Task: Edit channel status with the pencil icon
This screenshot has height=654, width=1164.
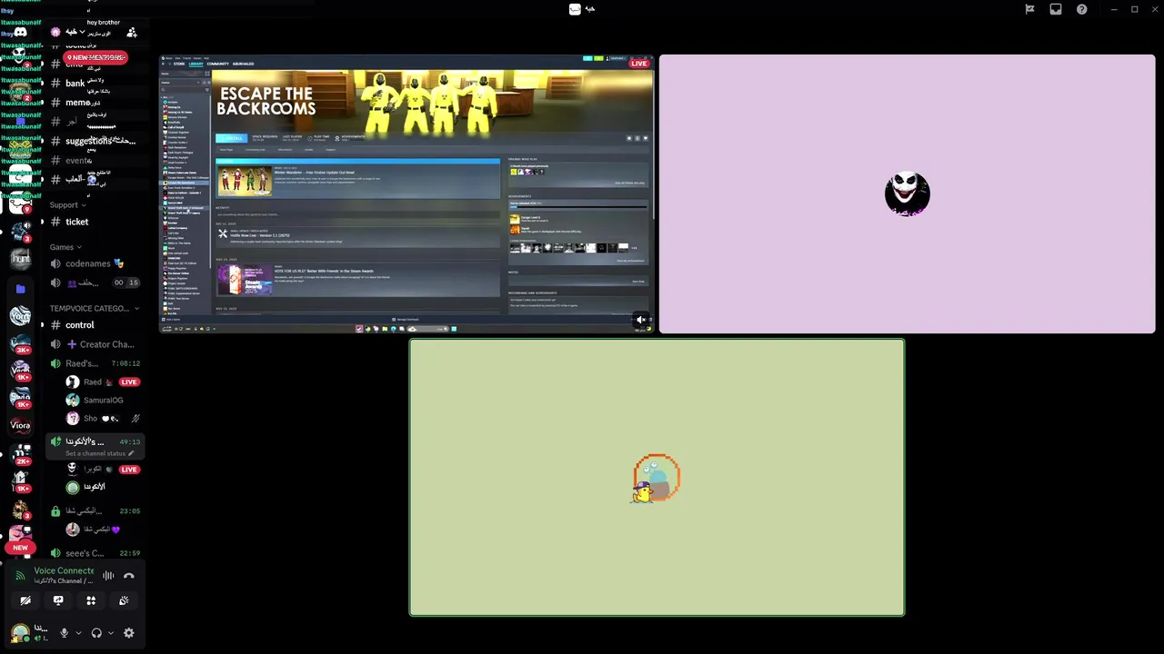Action: [131, 453]
